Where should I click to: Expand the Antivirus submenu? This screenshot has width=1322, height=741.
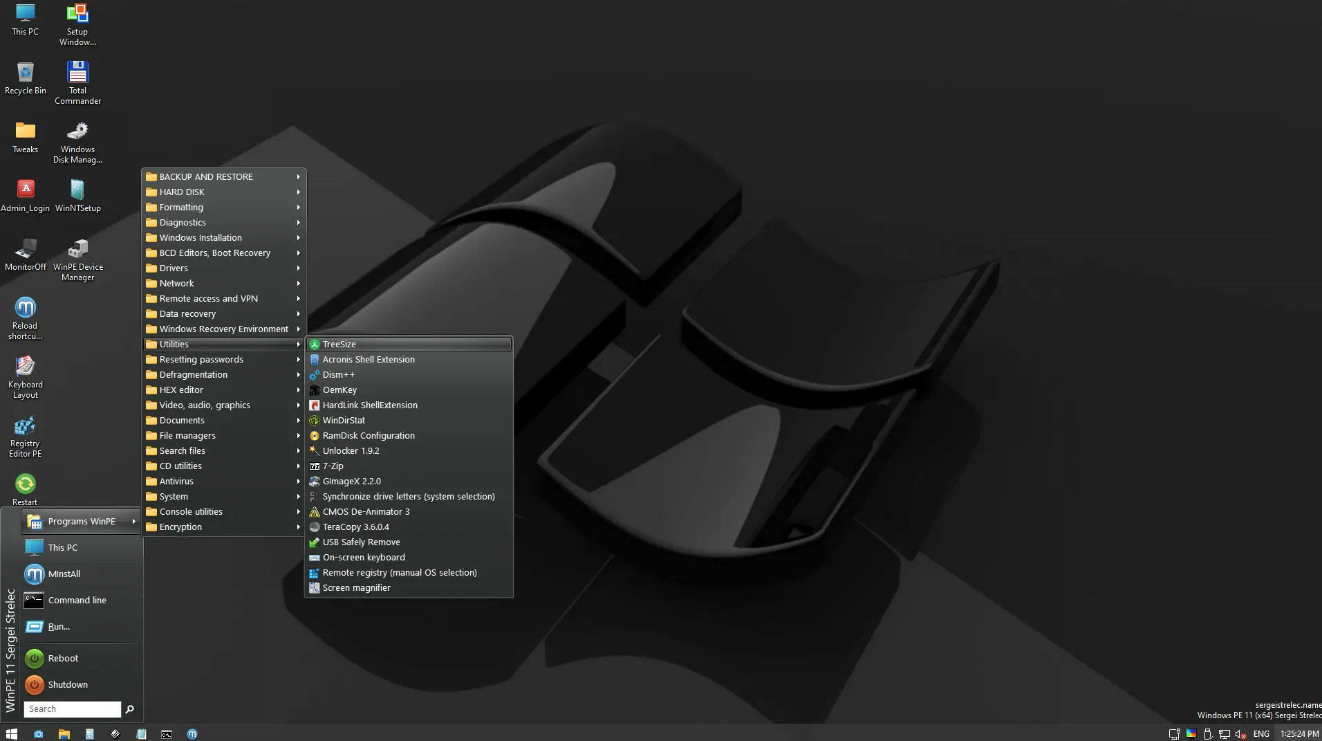pos(224,482)
